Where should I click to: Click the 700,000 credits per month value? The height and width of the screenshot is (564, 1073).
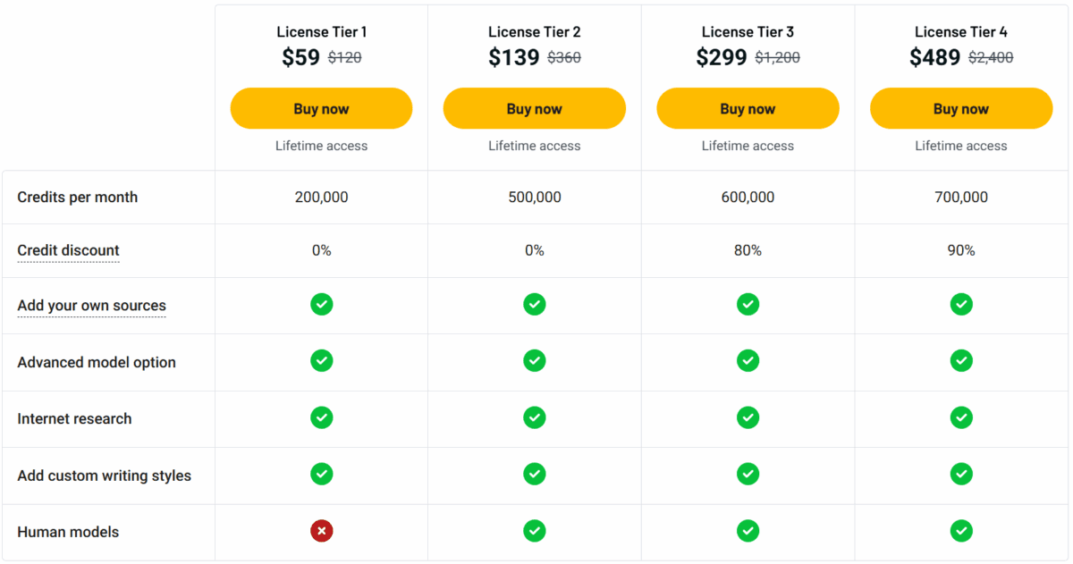click(961, 197)
